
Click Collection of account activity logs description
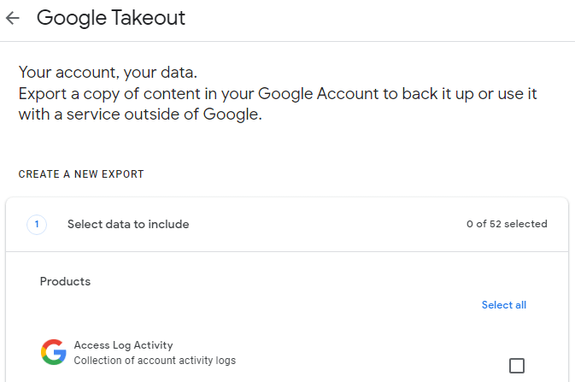(x=155, y=361)
